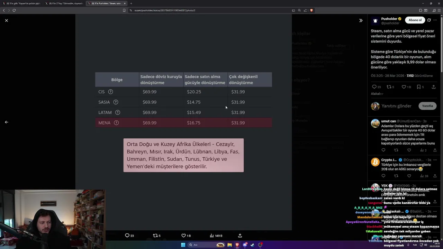Screen dimensions: 443x249
Task: Click the help icon next to MENA
Action: pyautogui.click(x=116, y=123)
